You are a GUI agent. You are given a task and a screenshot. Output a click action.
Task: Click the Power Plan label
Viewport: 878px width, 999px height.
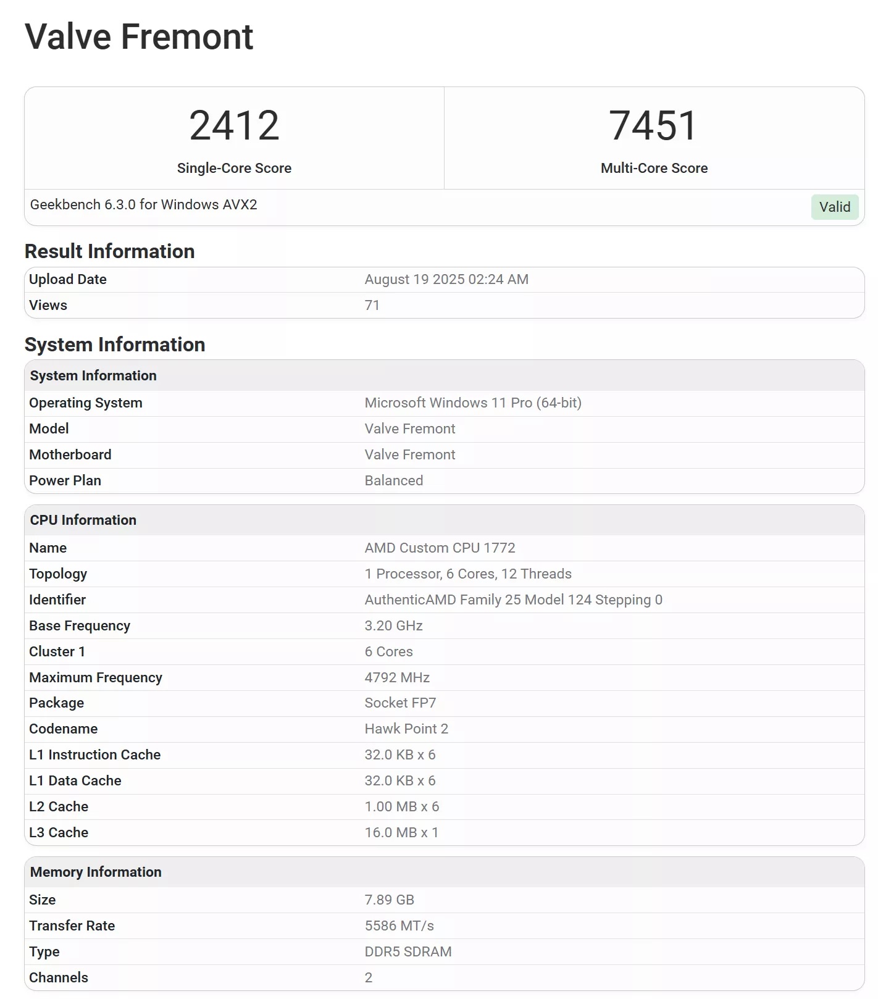tap(65, 480)
